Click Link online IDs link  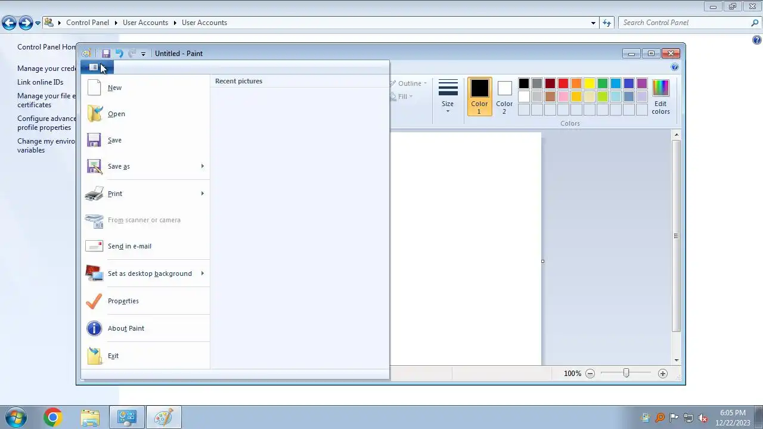click(x=40, y=82)
